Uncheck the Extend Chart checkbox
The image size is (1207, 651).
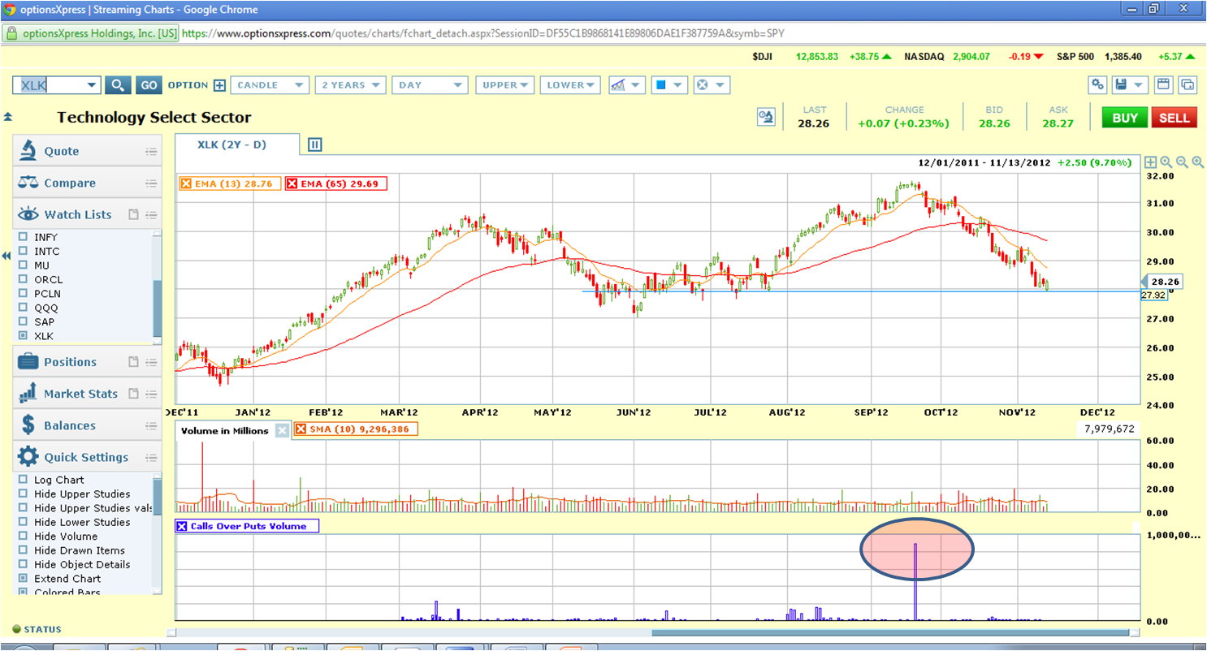23,579
